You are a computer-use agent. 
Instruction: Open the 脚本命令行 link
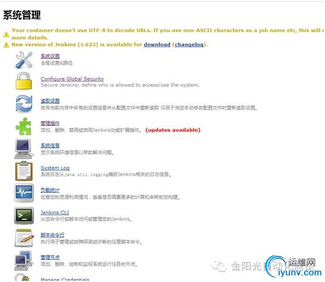point(52,235)
